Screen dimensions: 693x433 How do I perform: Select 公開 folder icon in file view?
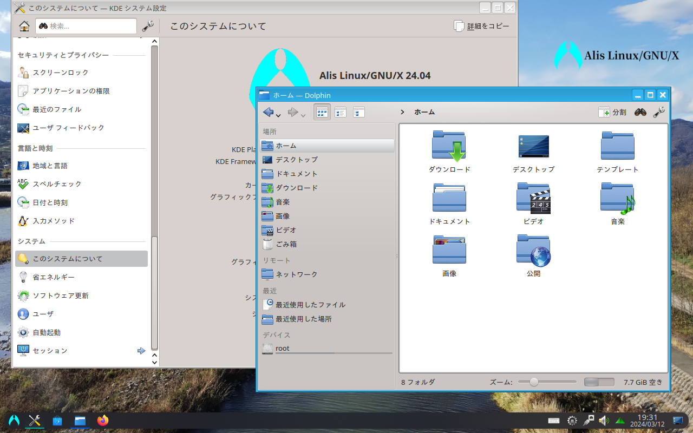pos(534,250)
